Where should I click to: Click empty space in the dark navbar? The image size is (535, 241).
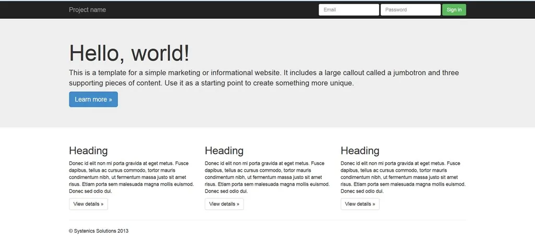point(209,10)
